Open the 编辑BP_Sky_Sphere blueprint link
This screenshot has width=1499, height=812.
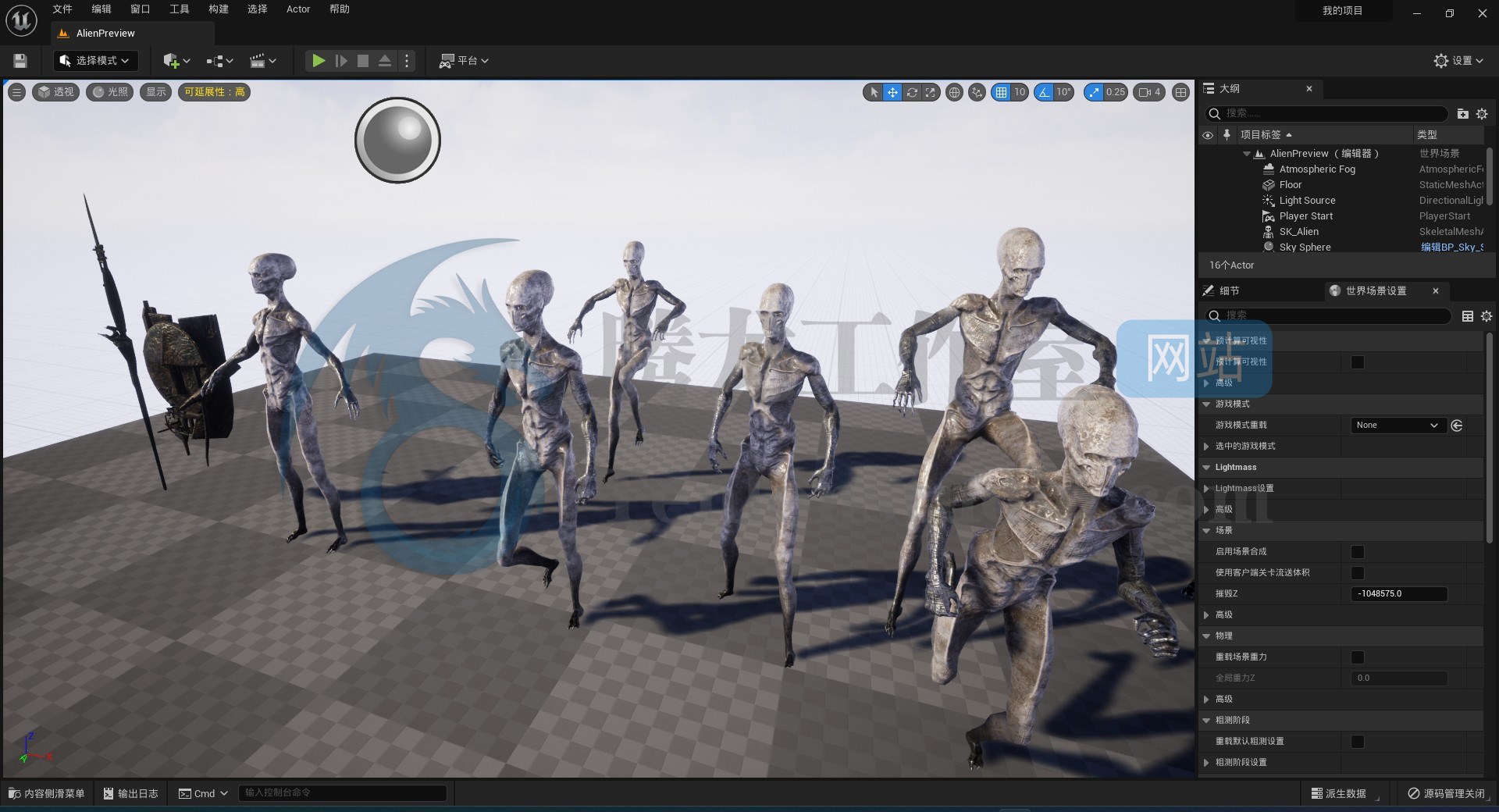[1451, 248]
